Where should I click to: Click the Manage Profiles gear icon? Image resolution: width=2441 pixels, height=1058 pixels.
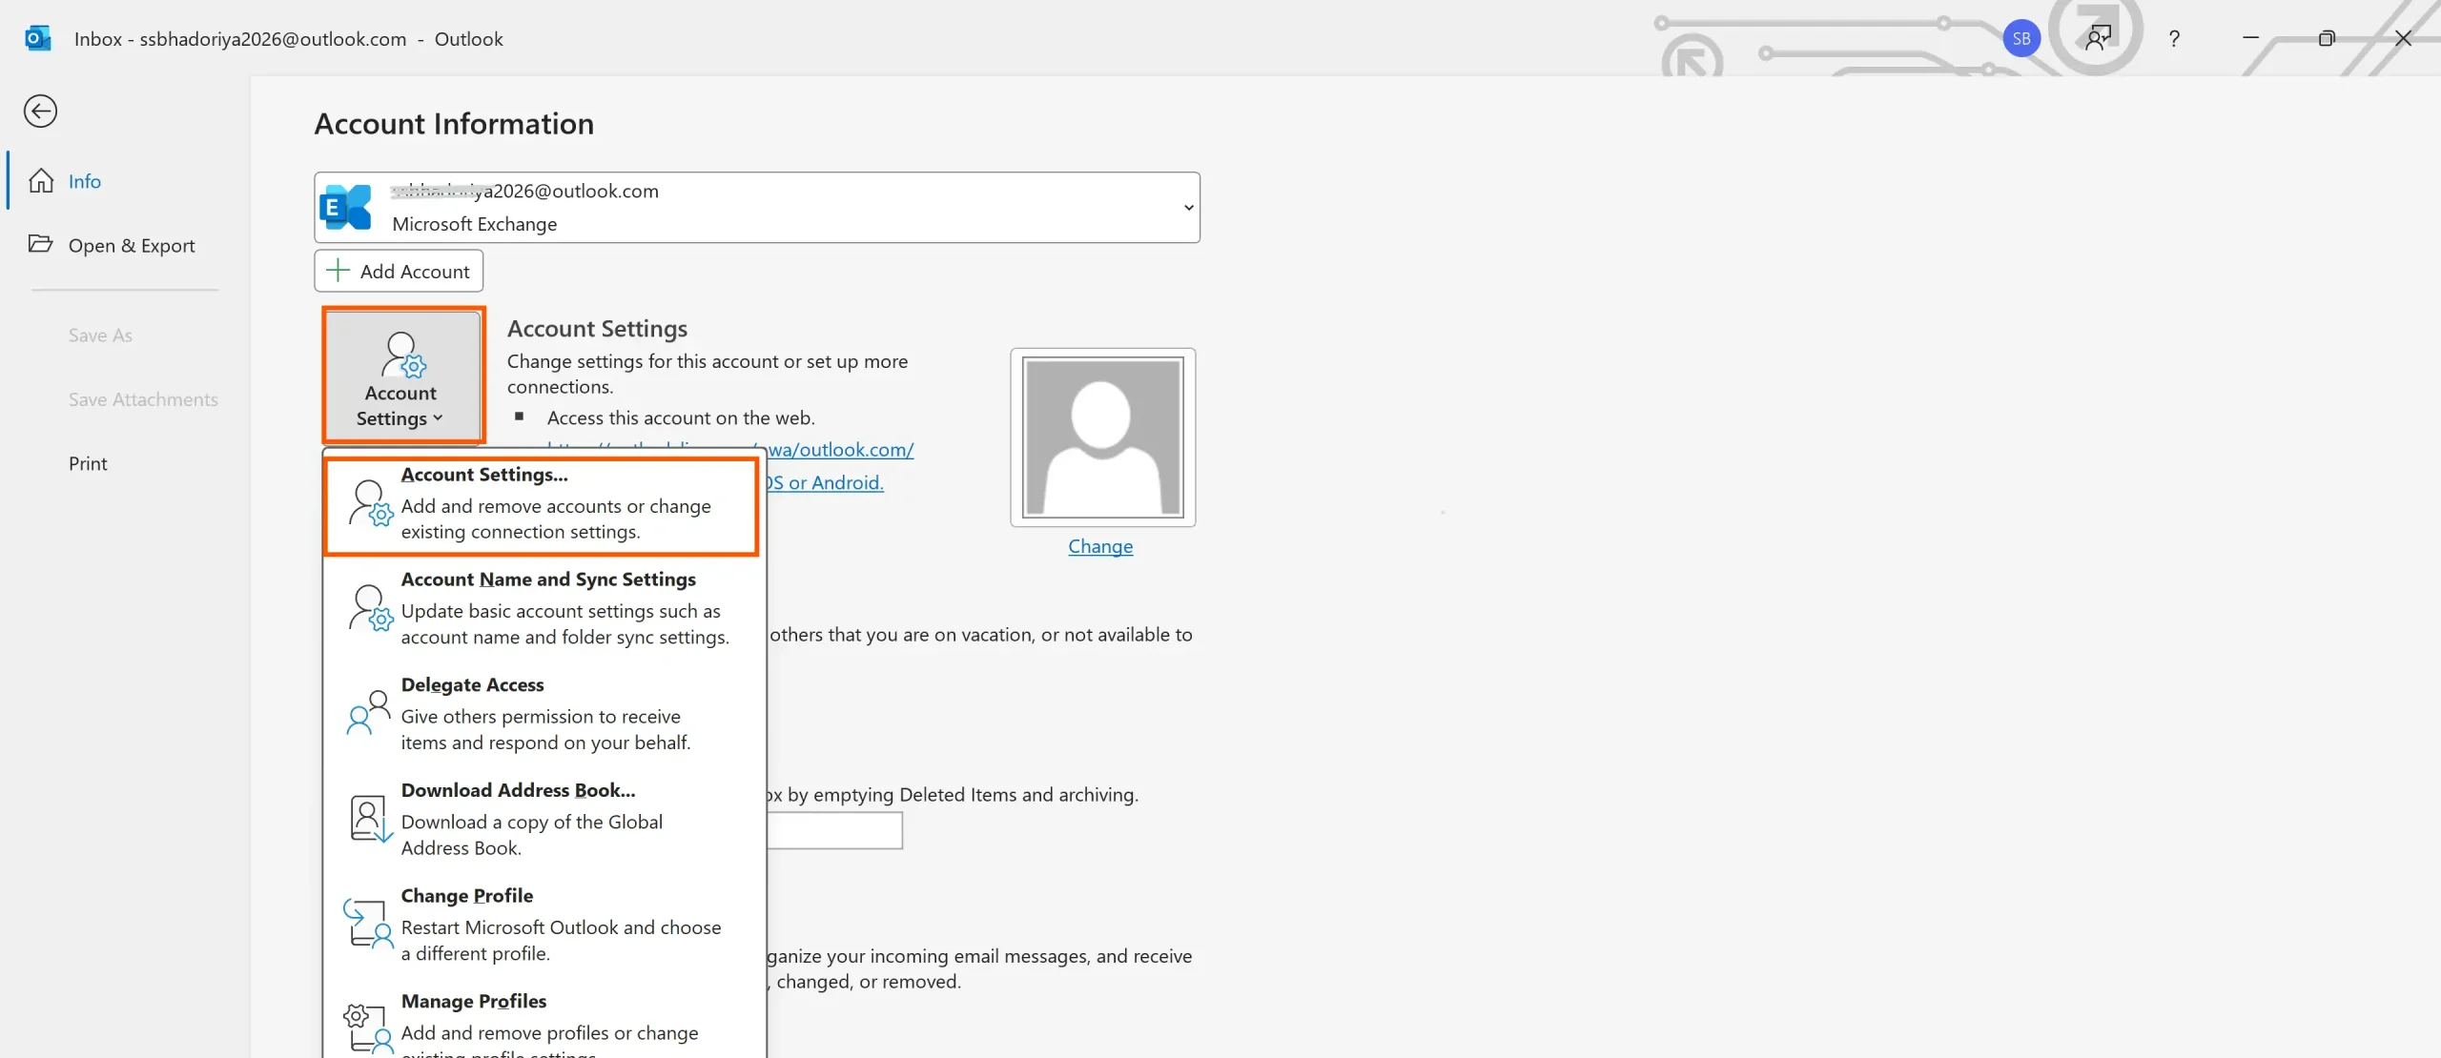pyautogui.click(x=368, y=1029)
